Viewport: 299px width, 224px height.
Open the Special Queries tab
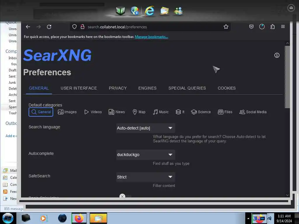187,88
